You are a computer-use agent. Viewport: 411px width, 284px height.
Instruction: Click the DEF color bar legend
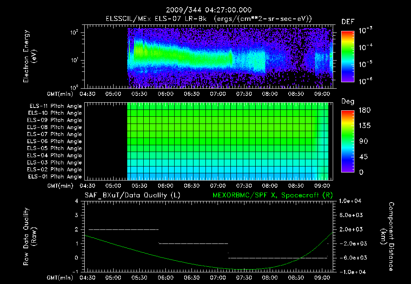pos(348,57)
